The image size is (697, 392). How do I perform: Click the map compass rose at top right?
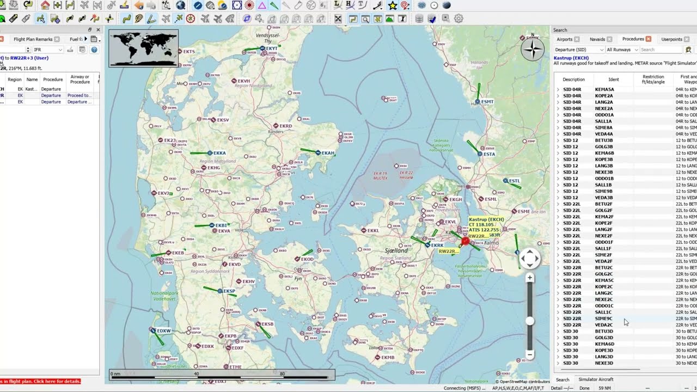pyautogui.click(x=532, y=50)
